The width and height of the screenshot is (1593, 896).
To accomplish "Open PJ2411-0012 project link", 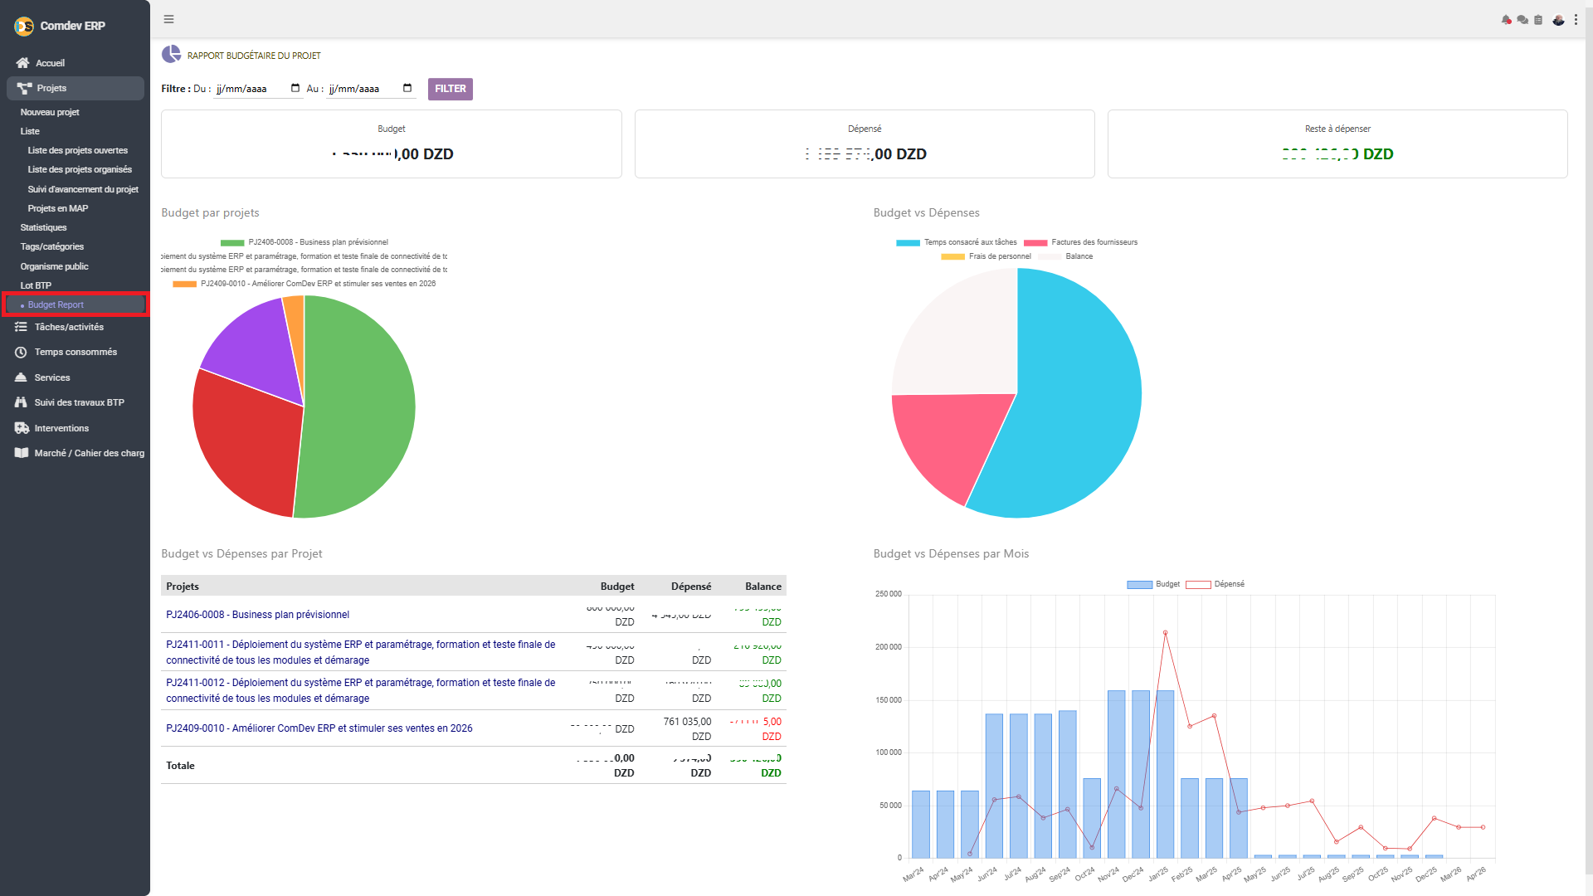I will (360, 690).
